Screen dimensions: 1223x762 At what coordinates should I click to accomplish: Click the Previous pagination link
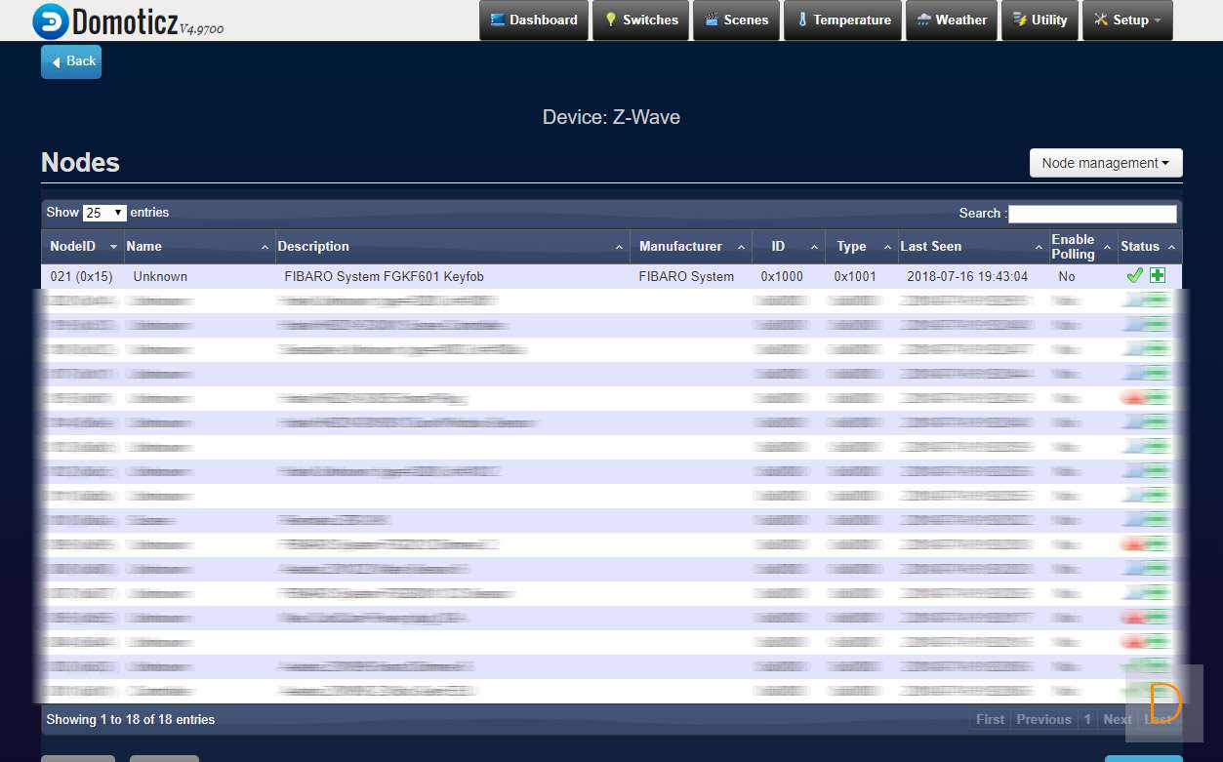[1043, 720]
